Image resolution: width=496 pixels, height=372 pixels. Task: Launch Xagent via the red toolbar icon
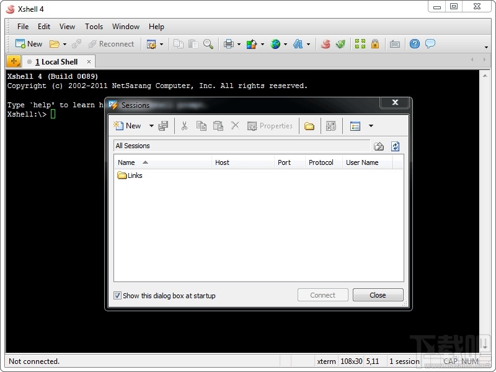click(x=325, y=44)
